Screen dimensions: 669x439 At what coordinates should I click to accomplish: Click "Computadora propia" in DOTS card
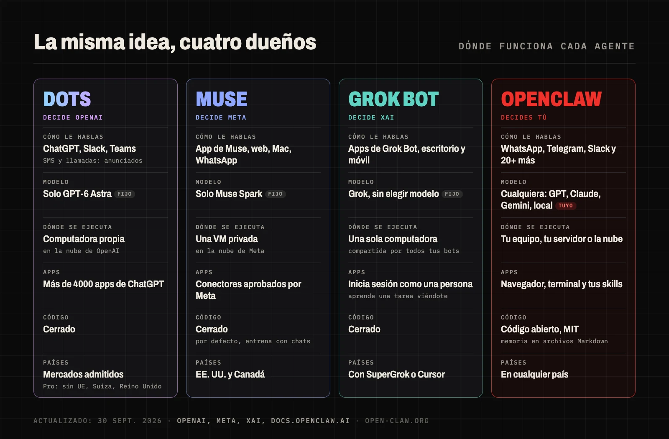84,239
